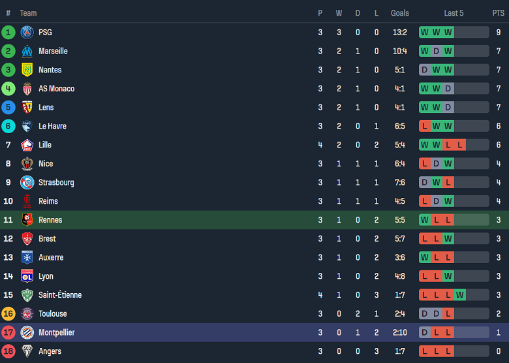The width and height of the screenshot is (509, 363).
Task: Open the Saint-Étienne team link
Action: pyautogui.click(x=60, y=295)
